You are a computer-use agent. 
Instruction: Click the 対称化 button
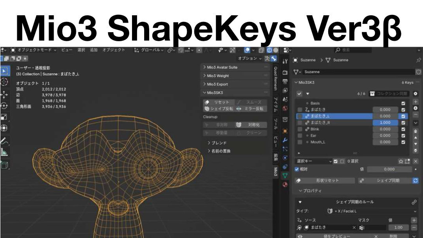coord(251,125)
